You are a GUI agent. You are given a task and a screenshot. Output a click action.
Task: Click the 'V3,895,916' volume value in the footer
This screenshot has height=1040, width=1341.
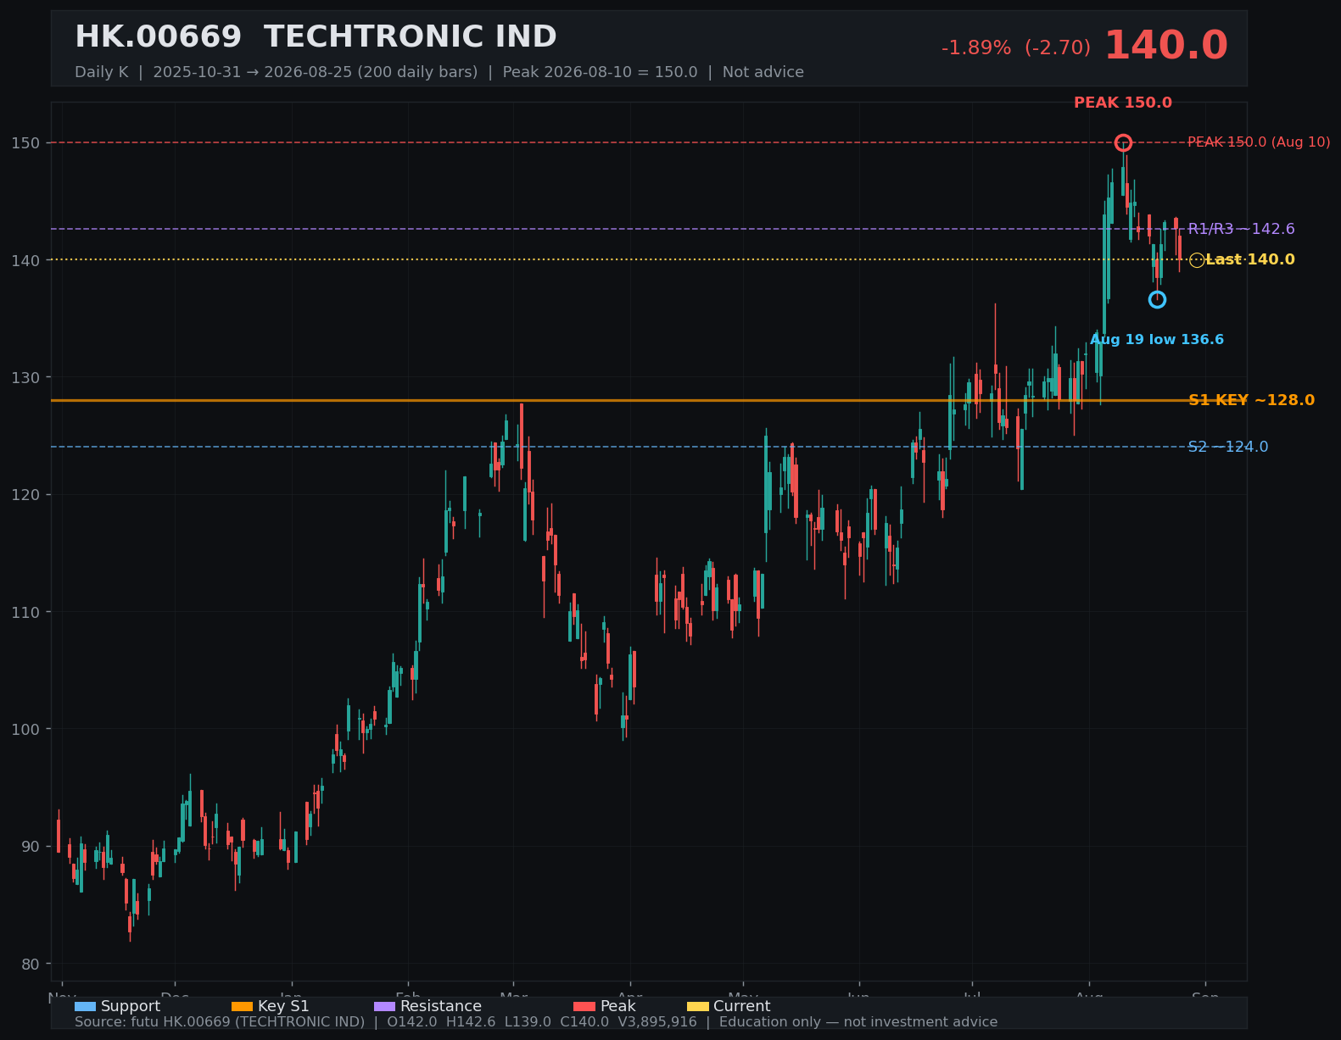pos(657,1022)
